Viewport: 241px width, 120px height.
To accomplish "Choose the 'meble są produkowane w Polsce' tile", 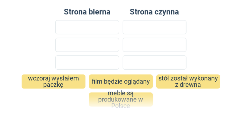I will tap(121, 100).
